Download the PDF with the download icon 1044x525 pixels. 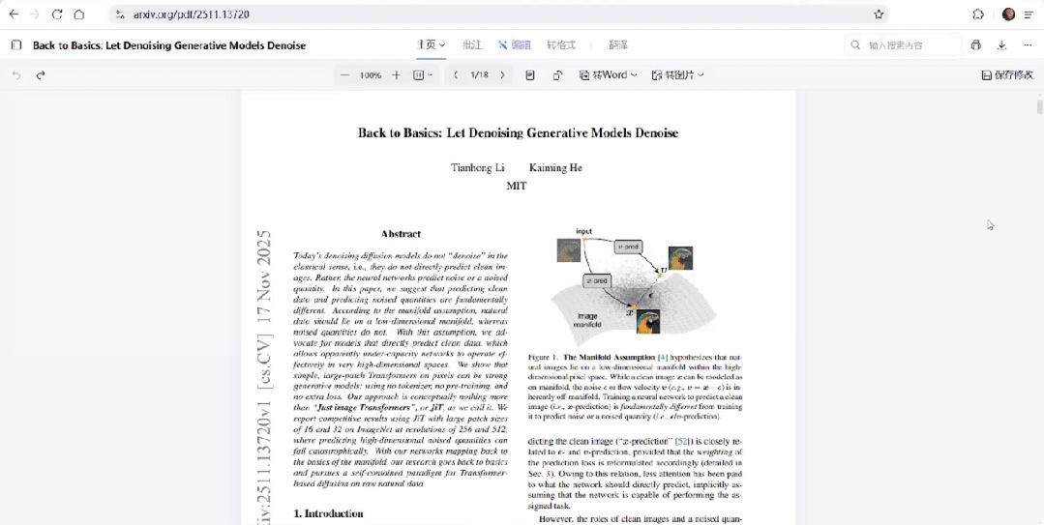pyautogui.click(x=1001, y=45)
